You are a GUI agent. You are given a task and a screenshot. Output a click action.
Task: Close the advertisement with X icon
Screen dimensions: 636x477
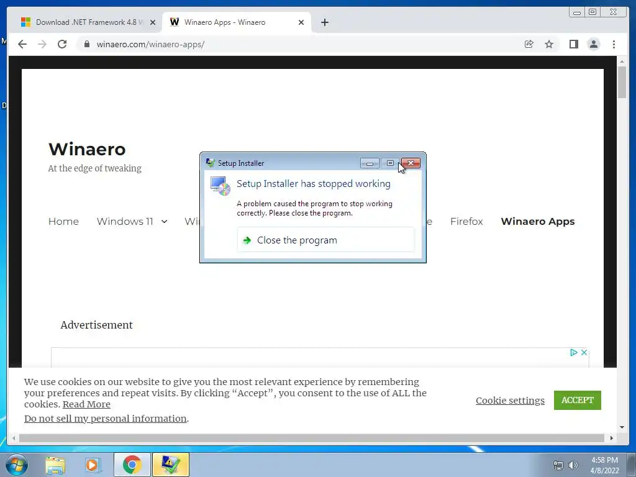point(584,353)
